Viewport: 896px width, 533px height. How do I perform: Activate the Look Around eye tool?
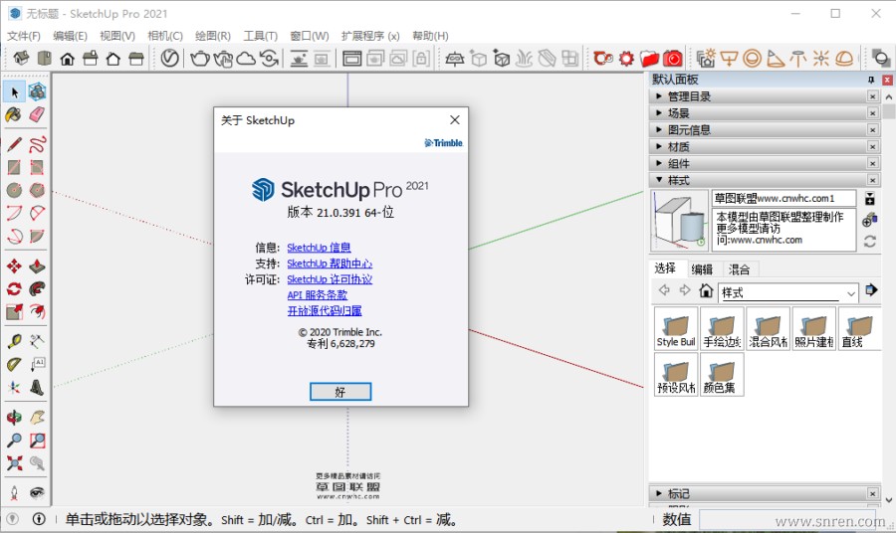tap(37, 492)
